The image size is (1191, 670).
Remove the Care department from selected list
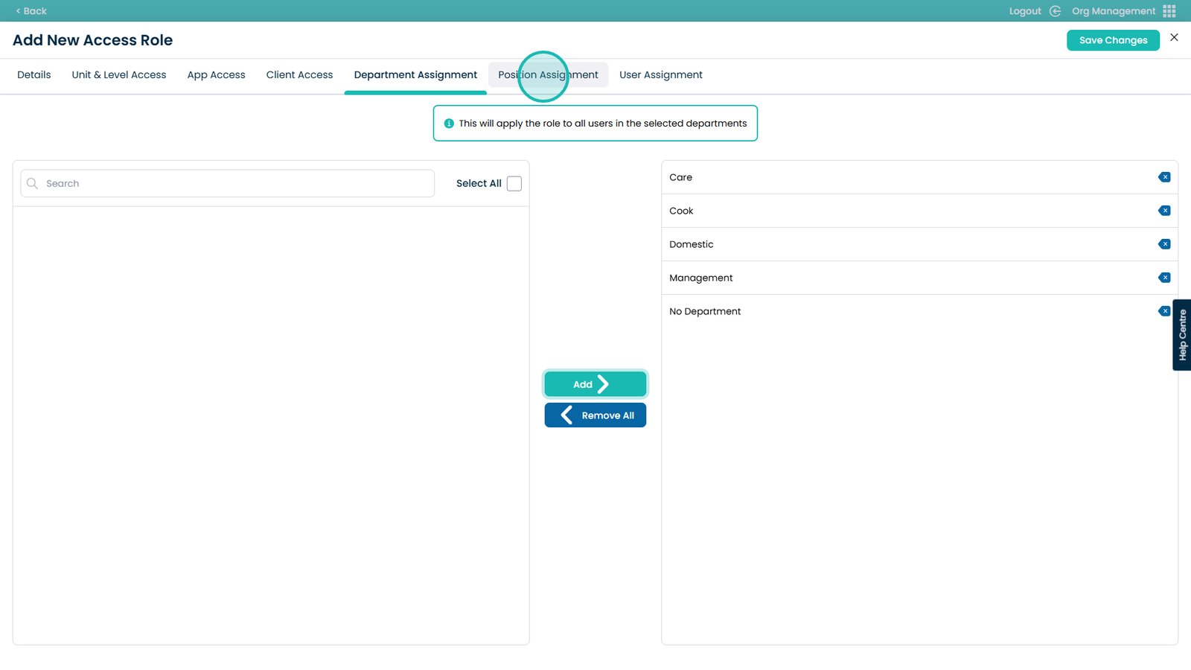point(1164,177)
